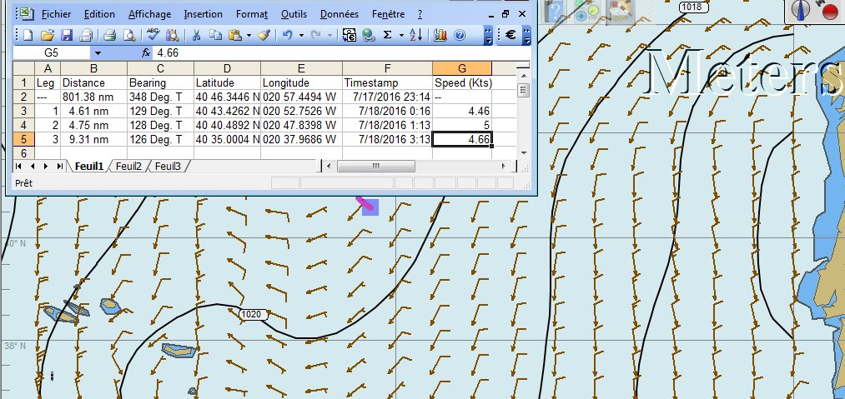Save the workbook with the floppy disk icon
Screen dimensions: 845x399
point(67,36)
